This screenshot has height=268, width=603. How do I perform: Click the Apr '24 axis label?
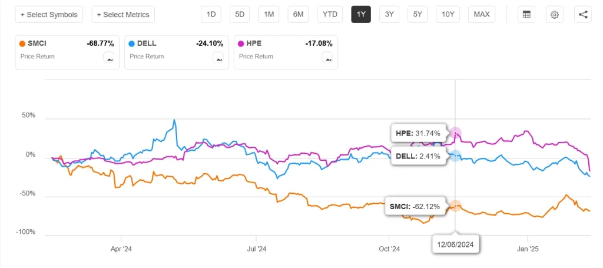[121, 249]
